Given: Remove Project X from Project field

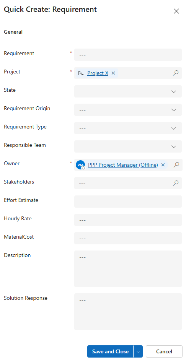Looking at the screenshot, I should click(x=113, y=73).
